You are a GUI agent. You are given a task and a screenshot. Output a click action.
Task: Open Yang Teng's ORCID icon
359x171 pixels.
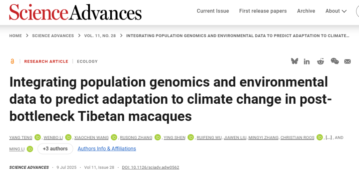[38, 138]
